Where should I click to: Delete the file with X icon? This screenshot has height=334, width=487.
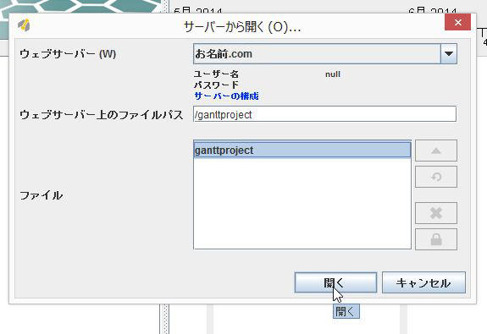[436, 213]
